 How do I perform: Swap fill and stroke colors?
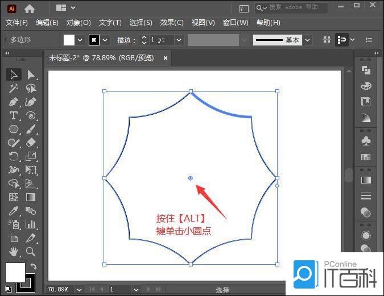[x=34, y=266]
